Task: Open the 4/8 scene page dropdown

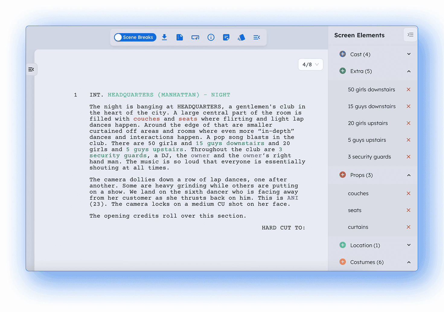Action: pos(310,64)
